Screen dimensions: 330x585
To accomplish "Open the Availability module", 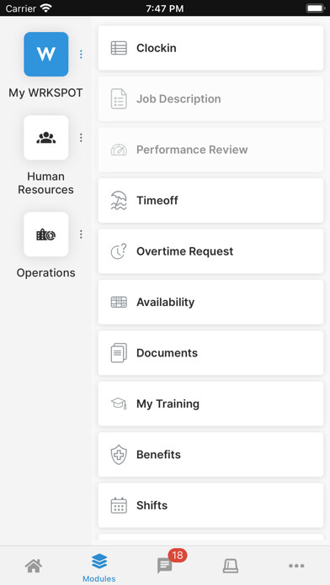I will (x=210, y=303).
